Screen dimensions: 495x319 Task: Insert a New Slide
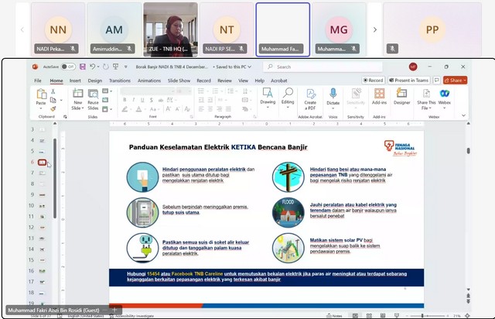(77, 96)
